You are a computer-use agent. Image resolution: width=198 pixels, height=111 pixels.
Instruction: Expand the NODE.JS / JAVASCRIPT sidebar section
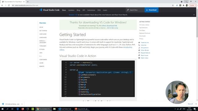[43, 42]
